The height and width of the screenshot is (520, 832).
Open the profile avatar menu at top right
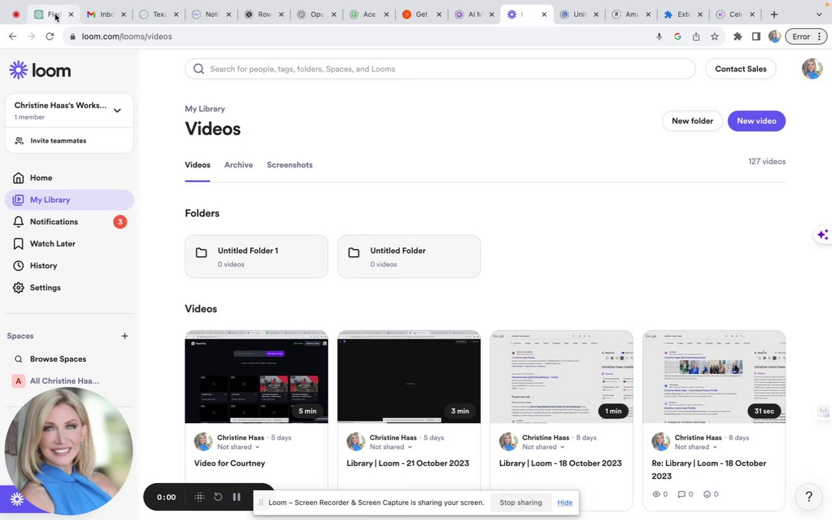click(812, 69)
